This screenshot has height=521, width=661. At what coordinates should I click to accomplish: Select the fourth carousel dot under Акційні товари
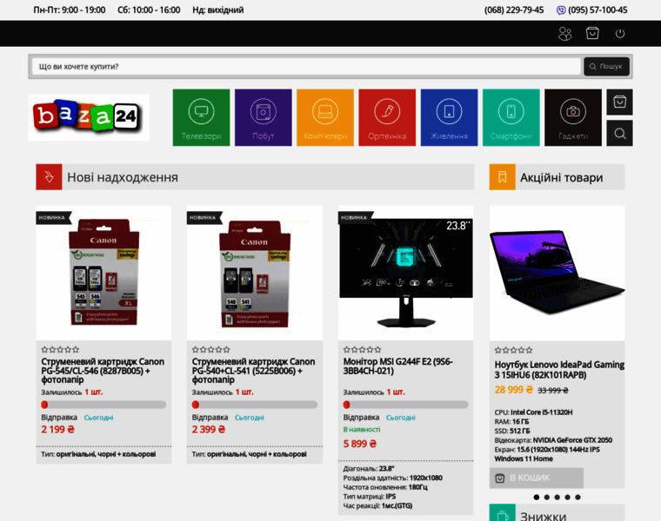[567, 497]
